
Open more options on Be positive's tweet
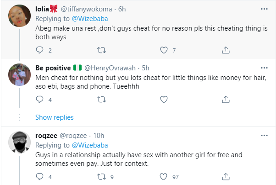pos(264,68)
